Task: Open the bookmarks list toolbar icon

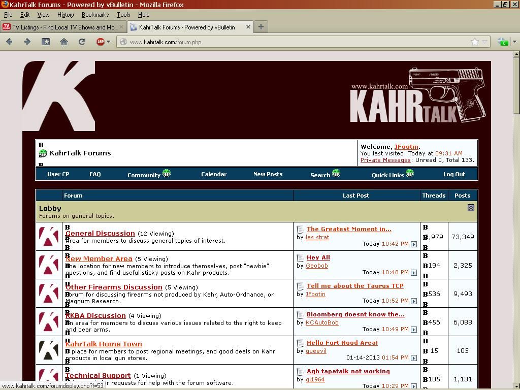Action: click(x=46, y=42)
